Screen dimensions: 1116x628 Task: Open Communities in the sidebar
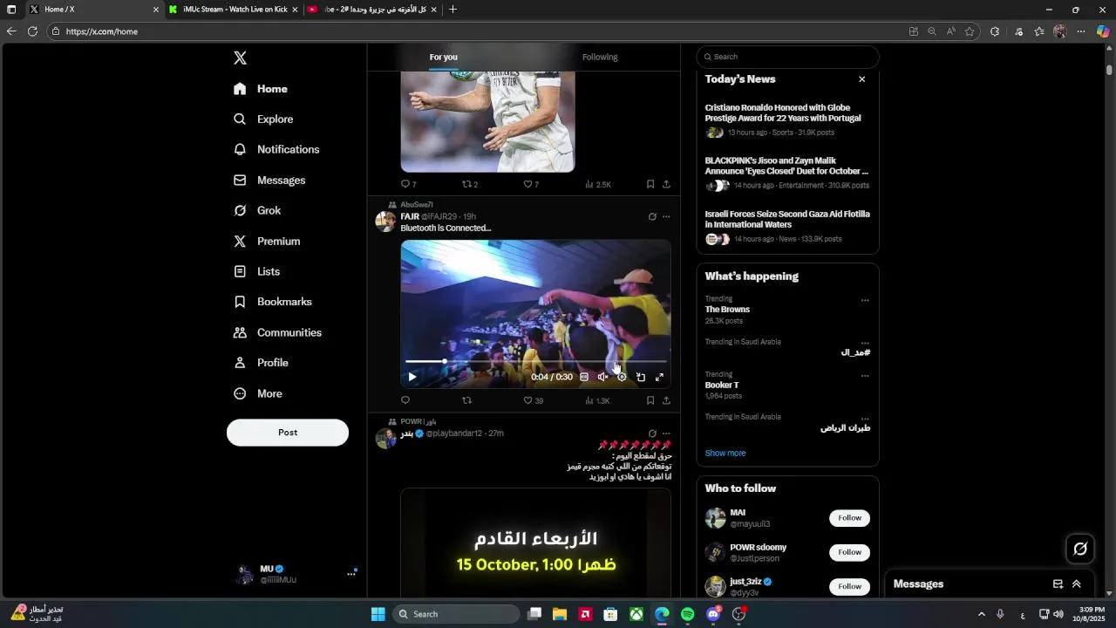pyautogui.click(x=278, y=333)
